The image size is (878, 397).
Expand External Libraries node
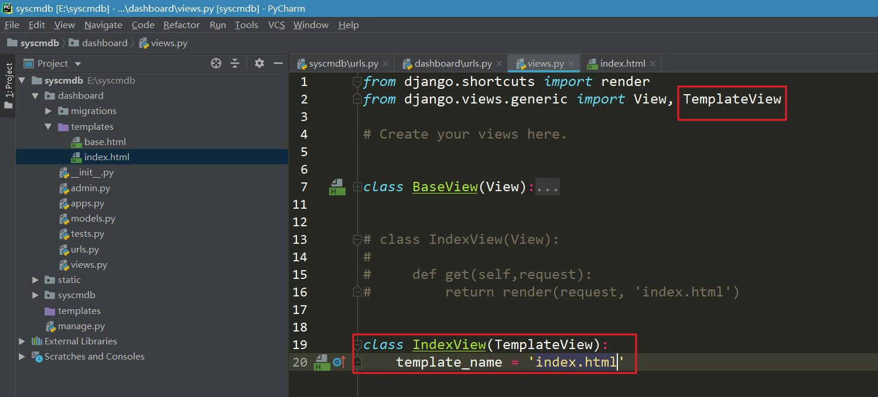22,341
